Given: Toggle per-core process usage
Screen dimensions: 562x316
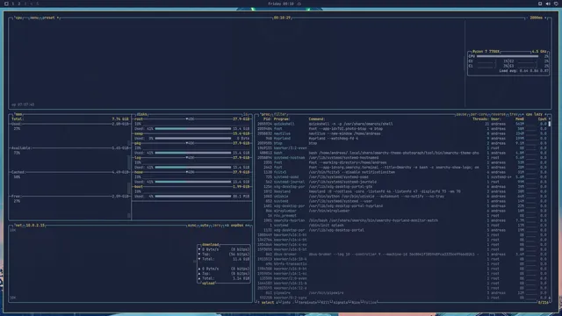Looking at the screenshot, I should coord(479,114).
